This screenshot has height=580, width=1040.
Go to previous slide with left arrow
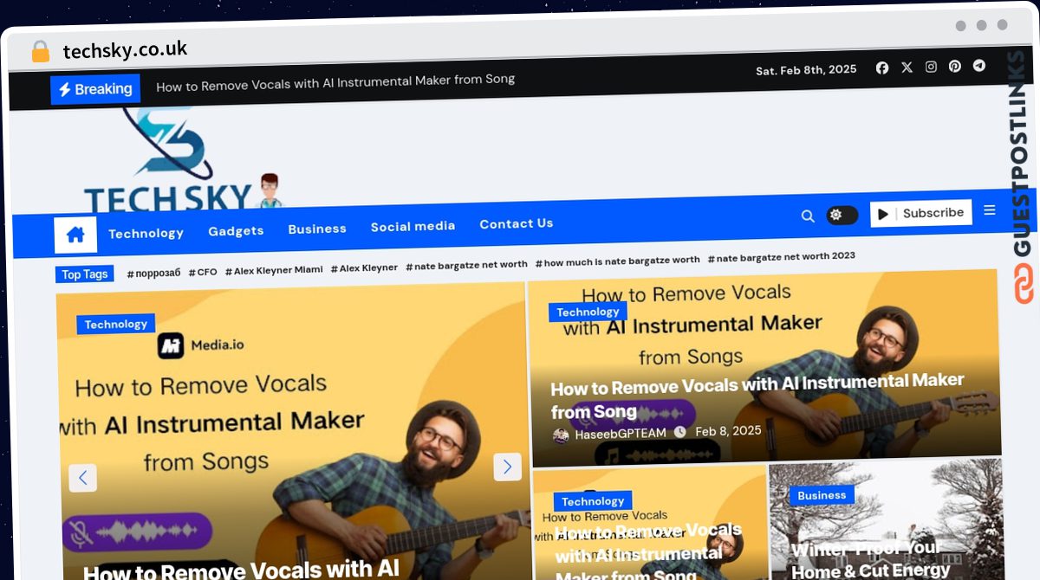[83, 477]
